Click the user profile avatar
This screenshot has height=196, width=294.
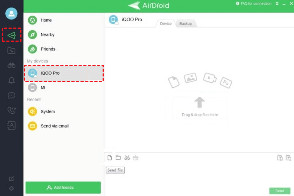(11, 13)
